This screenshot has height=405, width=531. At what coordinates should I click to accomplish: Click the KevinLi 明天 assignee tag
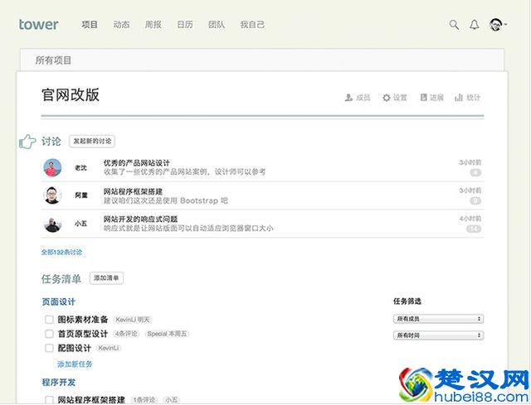pos(133,320)
